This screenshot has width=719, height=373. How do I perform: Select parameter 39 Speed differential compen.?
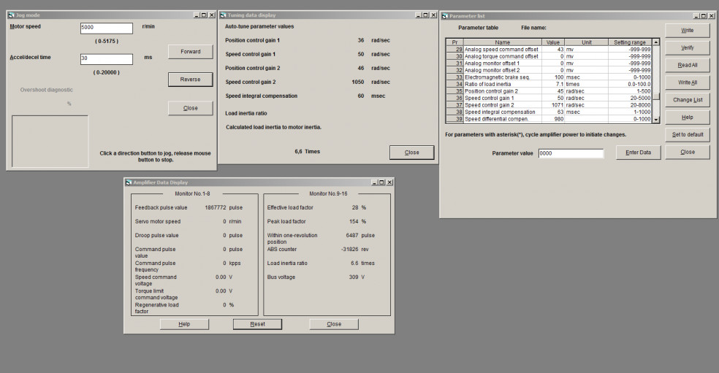549,119
